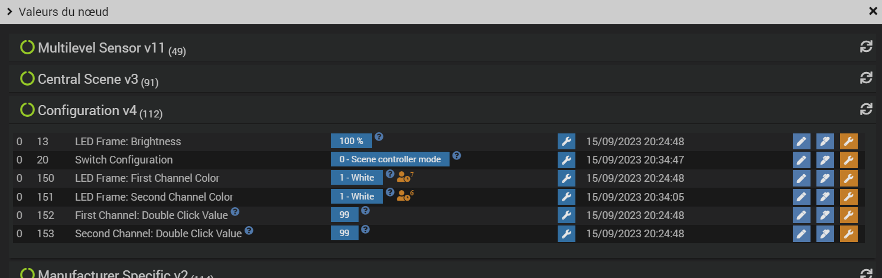Click the blue wrench icon beside LED Frame: First Channel Color value
This screenshot has width=882, height=278.
pyautogui.click(x=566, y=178)
